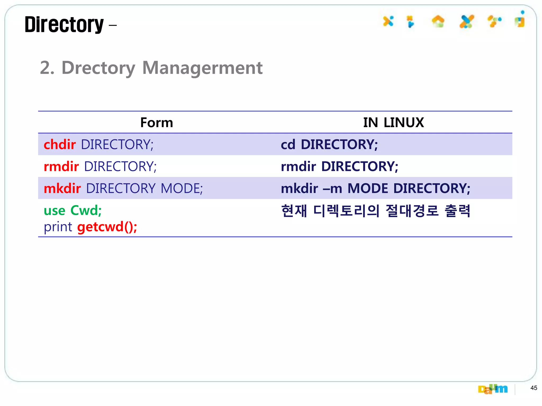Click the Korean text '현재 디렉토리의 절대경로 출력'
This screenshot has height=406, width=542.
pos(376,211)
